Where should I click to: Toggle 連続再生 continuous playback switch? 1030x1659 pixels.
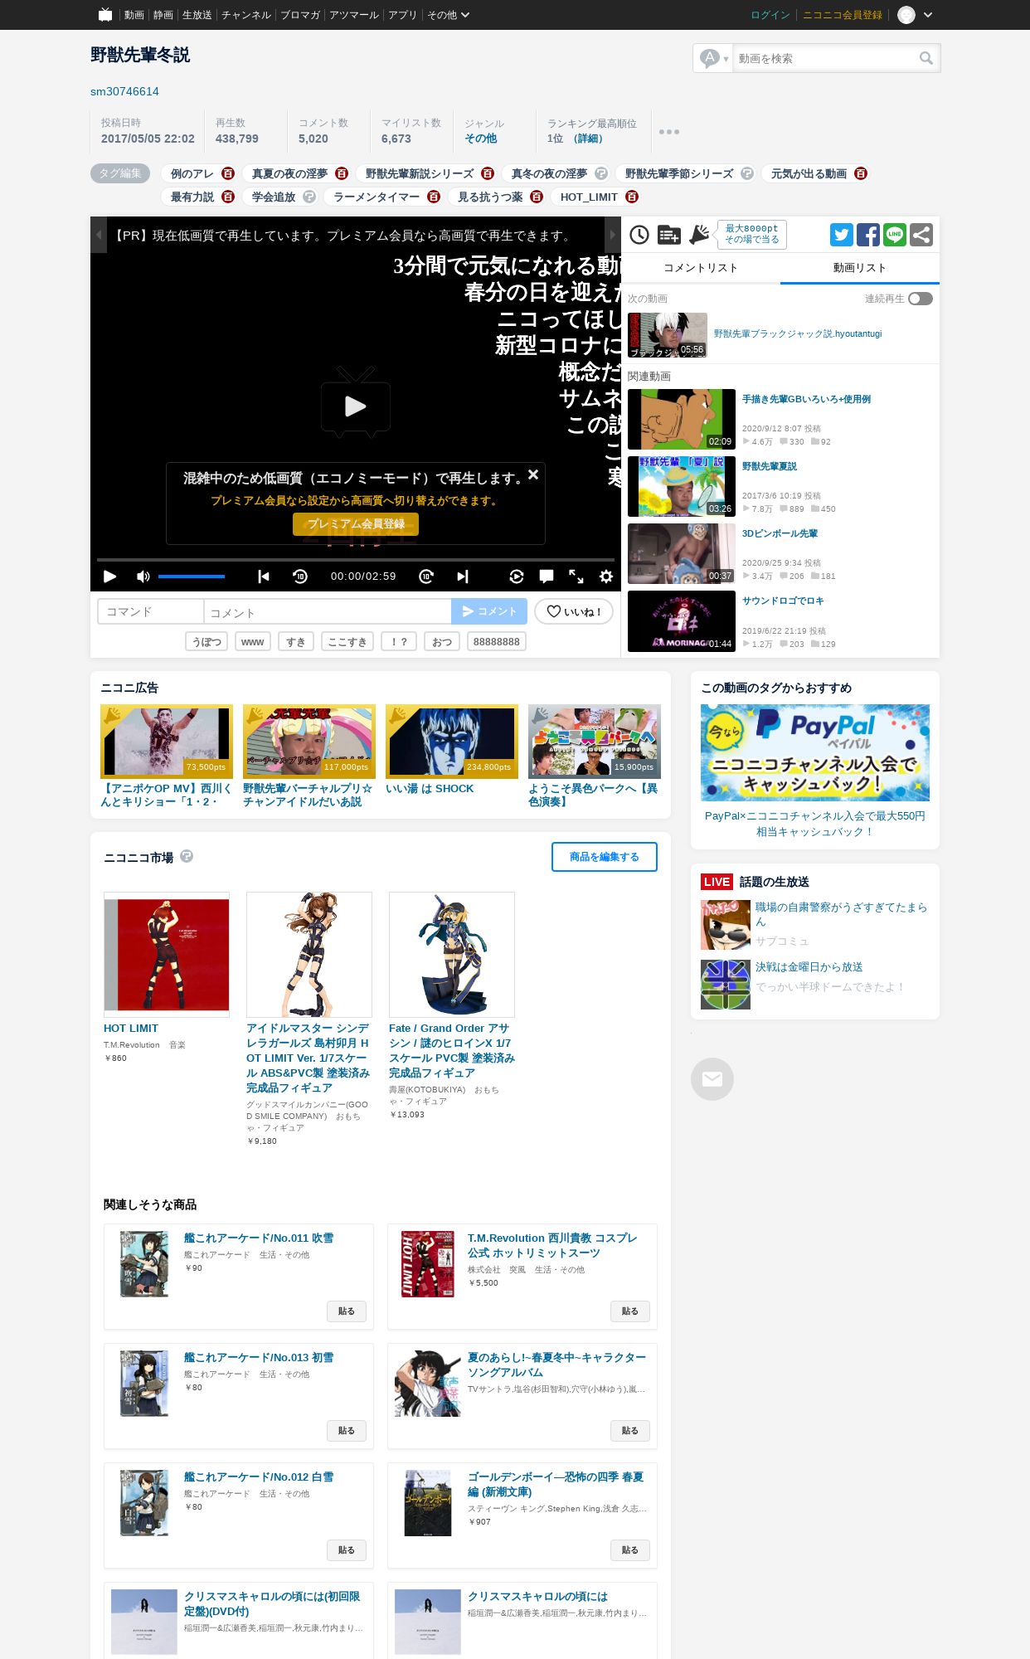tap(921, 299)
